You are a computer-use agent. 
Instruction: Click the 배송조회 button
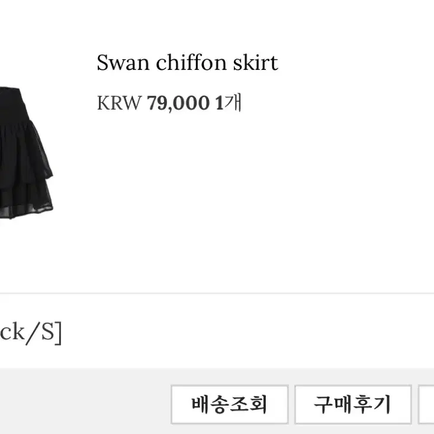pyautogui.click(x=230, y=404)
